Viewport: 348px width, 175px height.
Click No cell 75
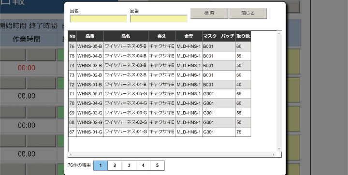(x=72, y=56)
